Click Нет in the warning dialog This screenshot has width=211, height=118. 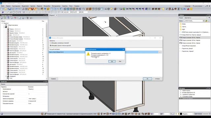tap(120, 61)
